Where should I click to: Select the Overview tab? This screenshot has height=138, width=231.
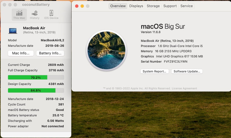coord(118,6)
